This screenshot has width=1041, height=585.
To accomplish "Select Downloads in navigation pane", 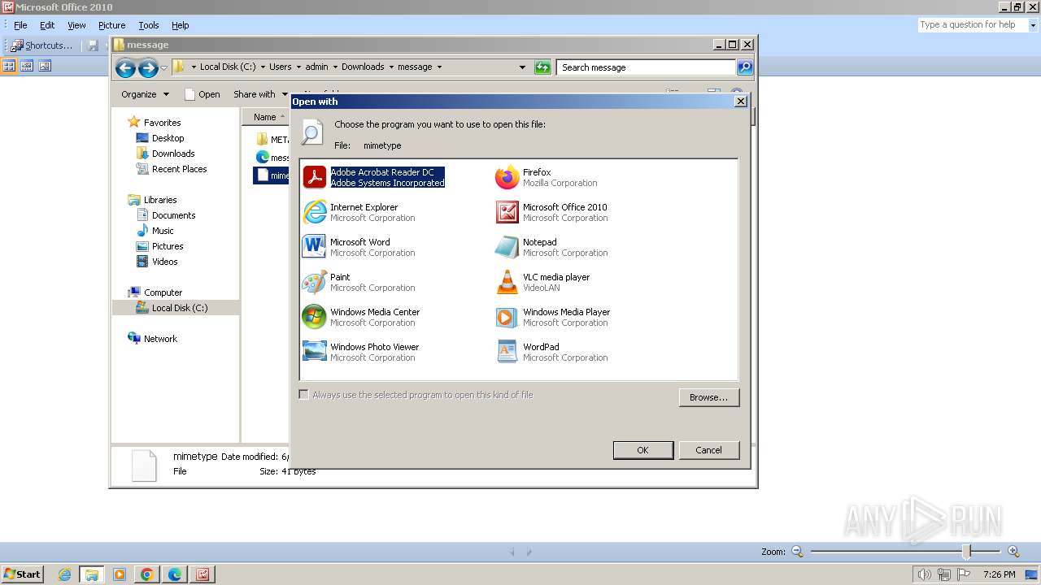I will [x=165, y=154].
